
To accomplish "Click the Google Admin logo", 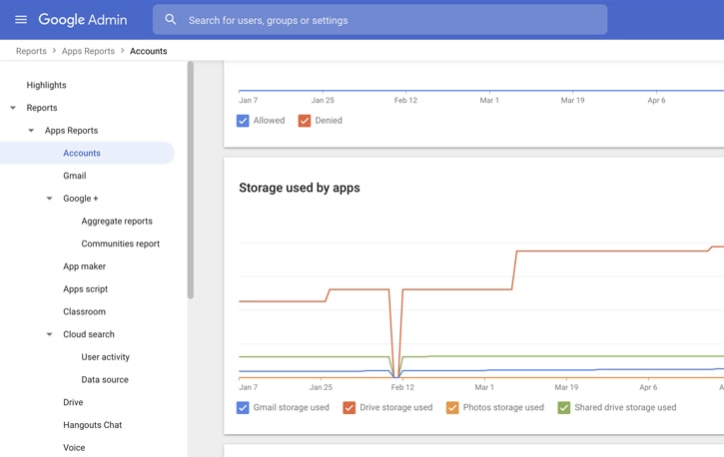I will [83, 19].
